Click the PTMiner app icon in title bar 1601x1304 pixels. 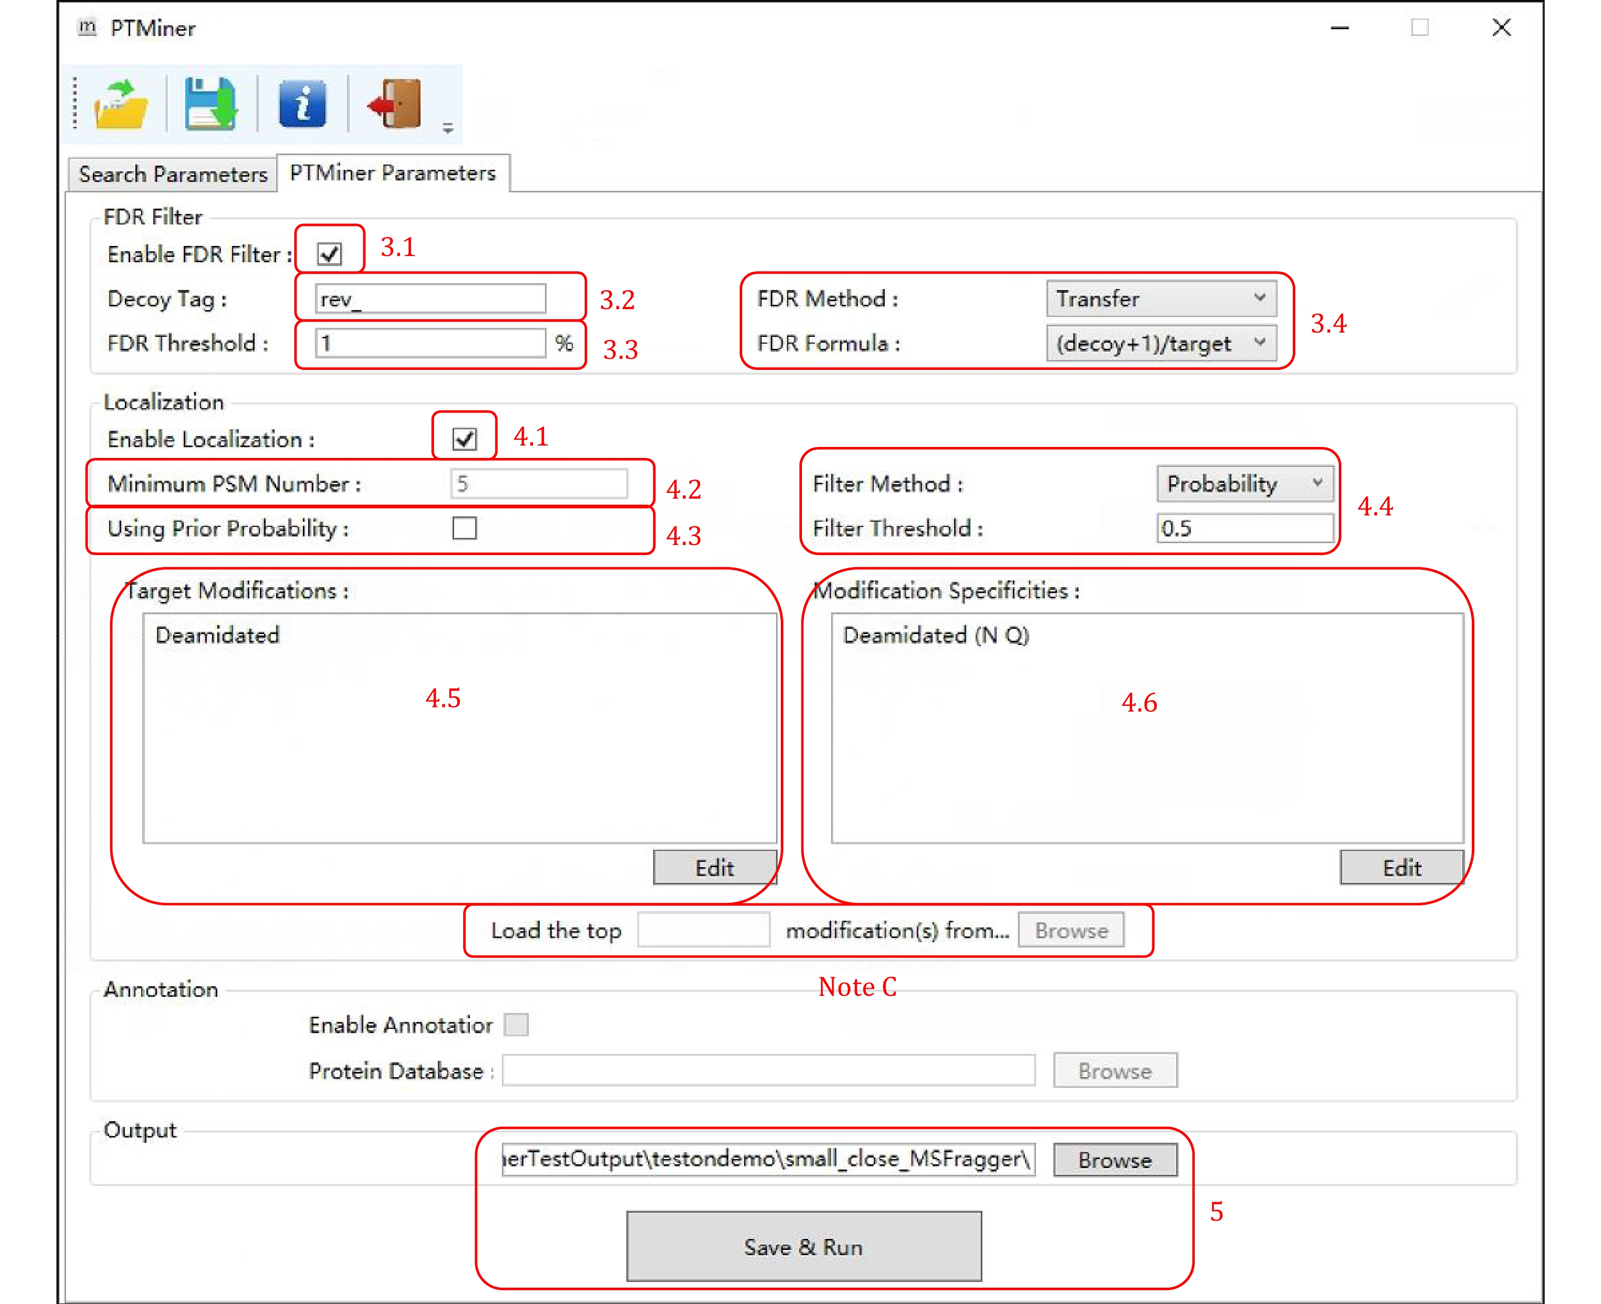[x=87, y=28]
